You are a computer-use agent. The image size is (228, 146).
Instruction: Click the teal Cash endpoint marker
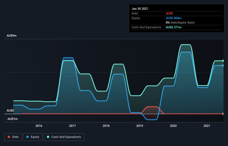(223, 61)
